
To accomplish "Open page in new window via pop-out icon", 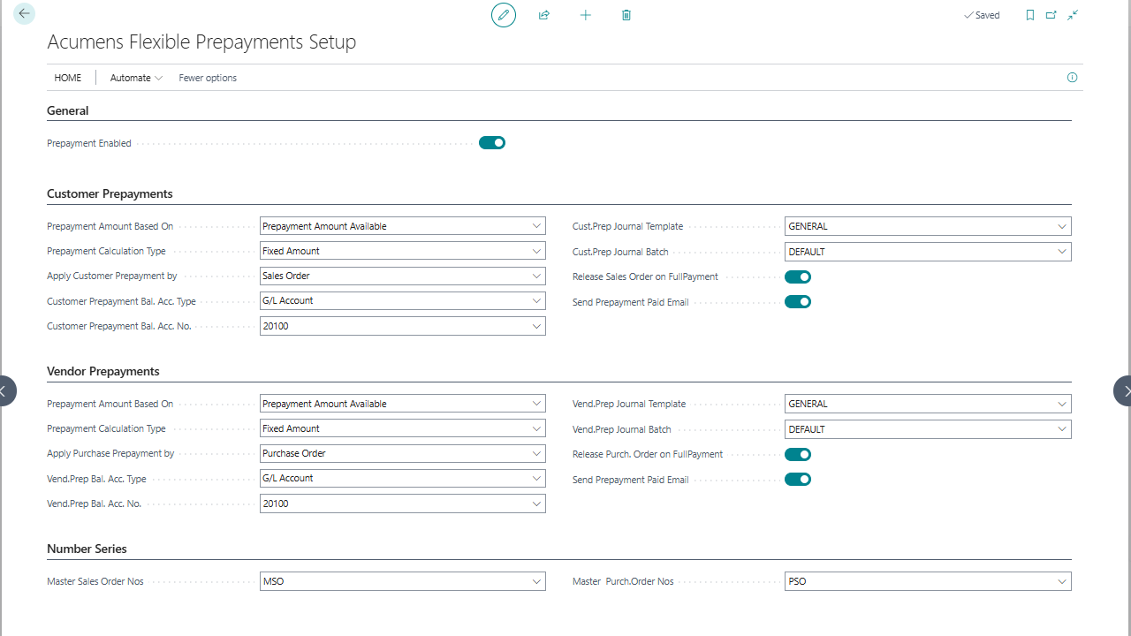I will tap(1051, 15).
